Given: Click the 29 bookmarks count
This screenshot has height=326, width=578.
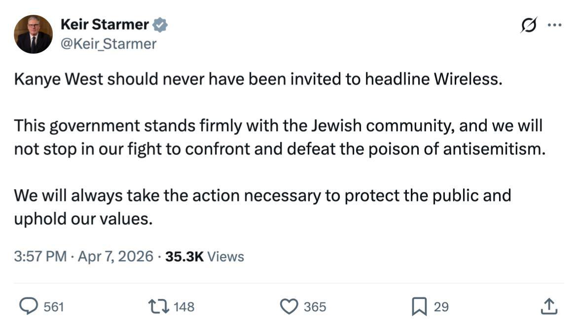Looking at the screenshot, I should 441,307.
